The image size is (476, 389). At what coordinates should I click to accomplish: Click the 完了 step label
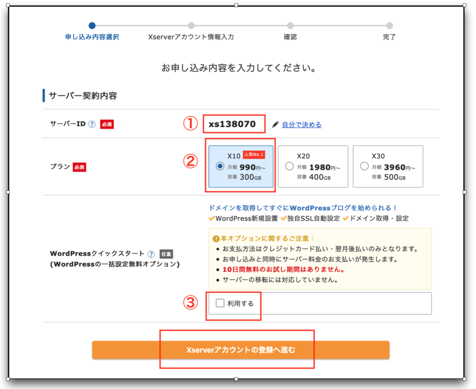389,37
